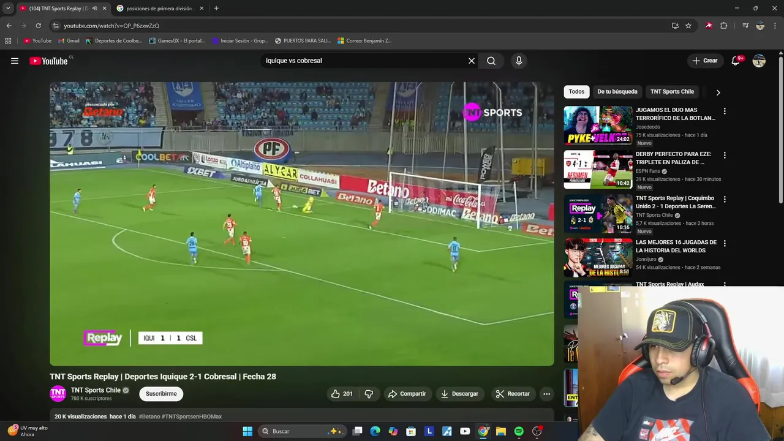This screenshot has height=441, width=784.
Task: Open Spotify from the taskbar
Action: click(x=519, y=431)
